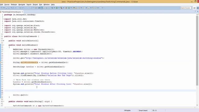Click the 'Make Sure two windows' comment
This screenshot has height=112, width=199.
pyautogui.click(x=31, y=80)
